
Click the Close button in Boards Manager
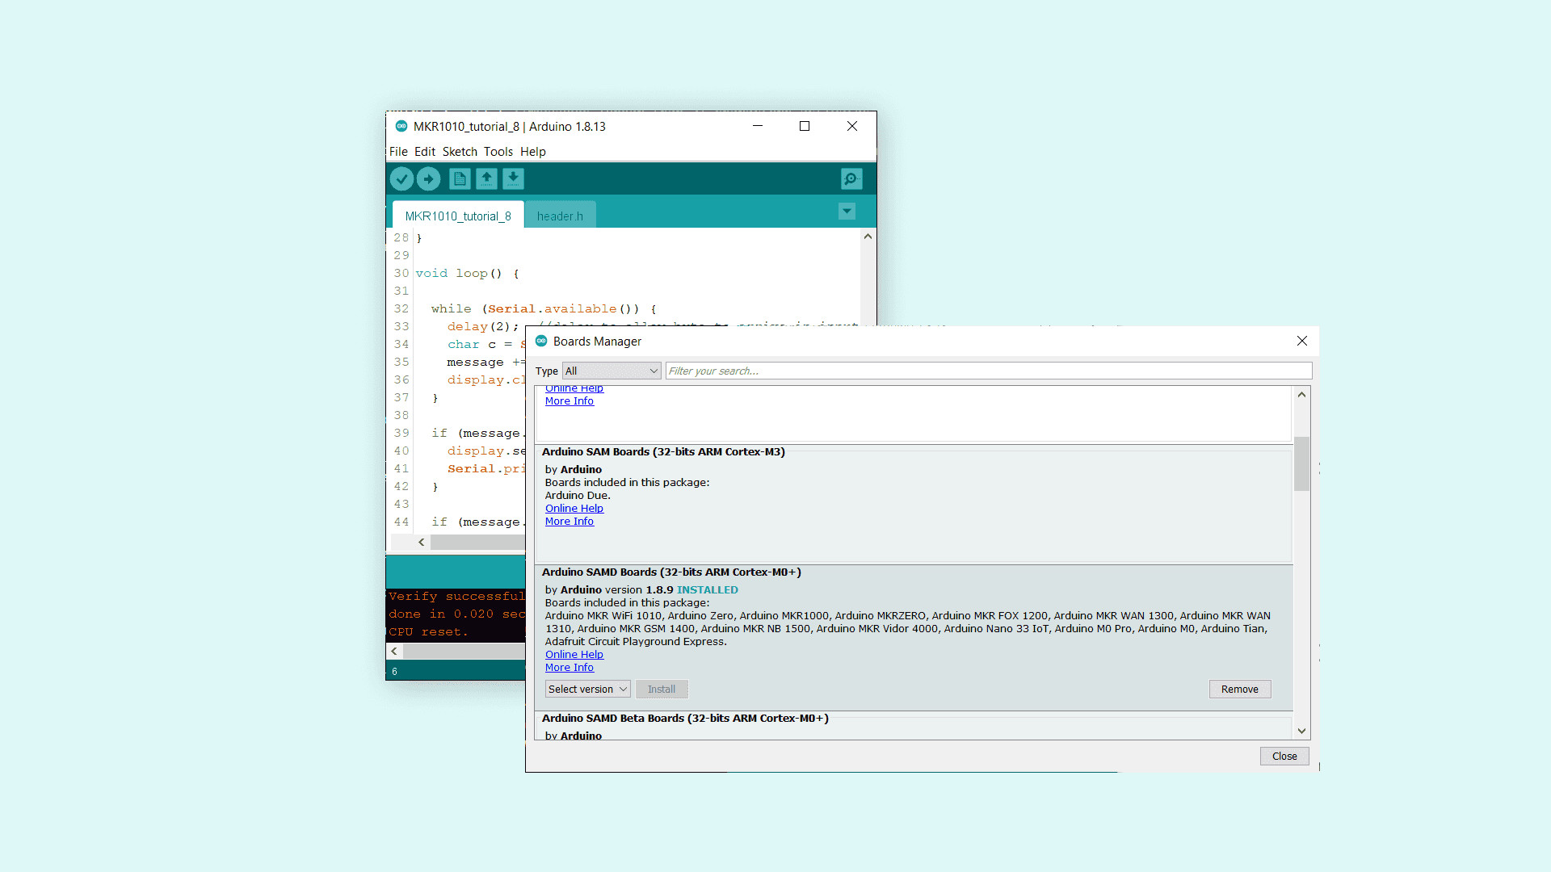tap(1284, 757)
